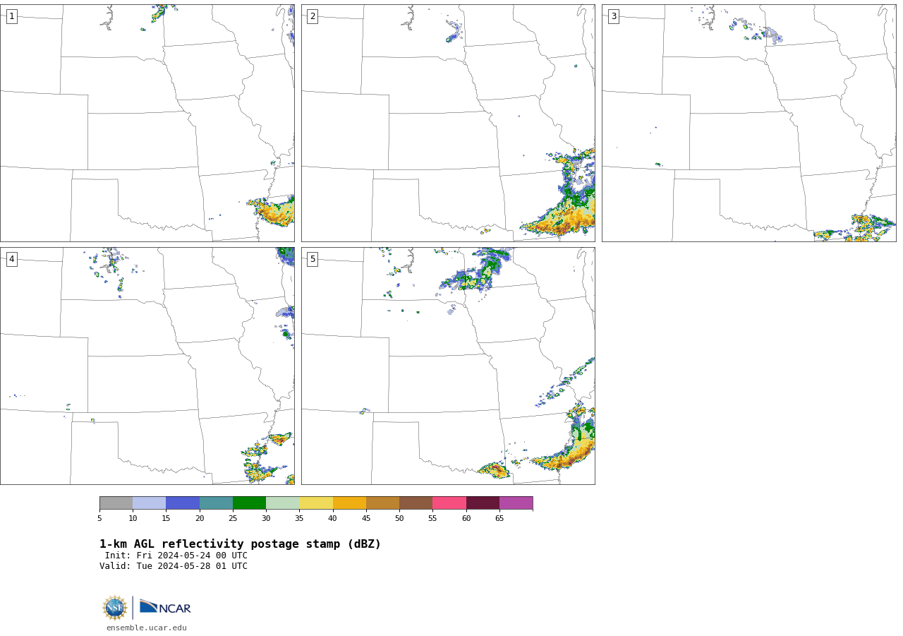Click the colorbar tick label 5

pos(99,518)
